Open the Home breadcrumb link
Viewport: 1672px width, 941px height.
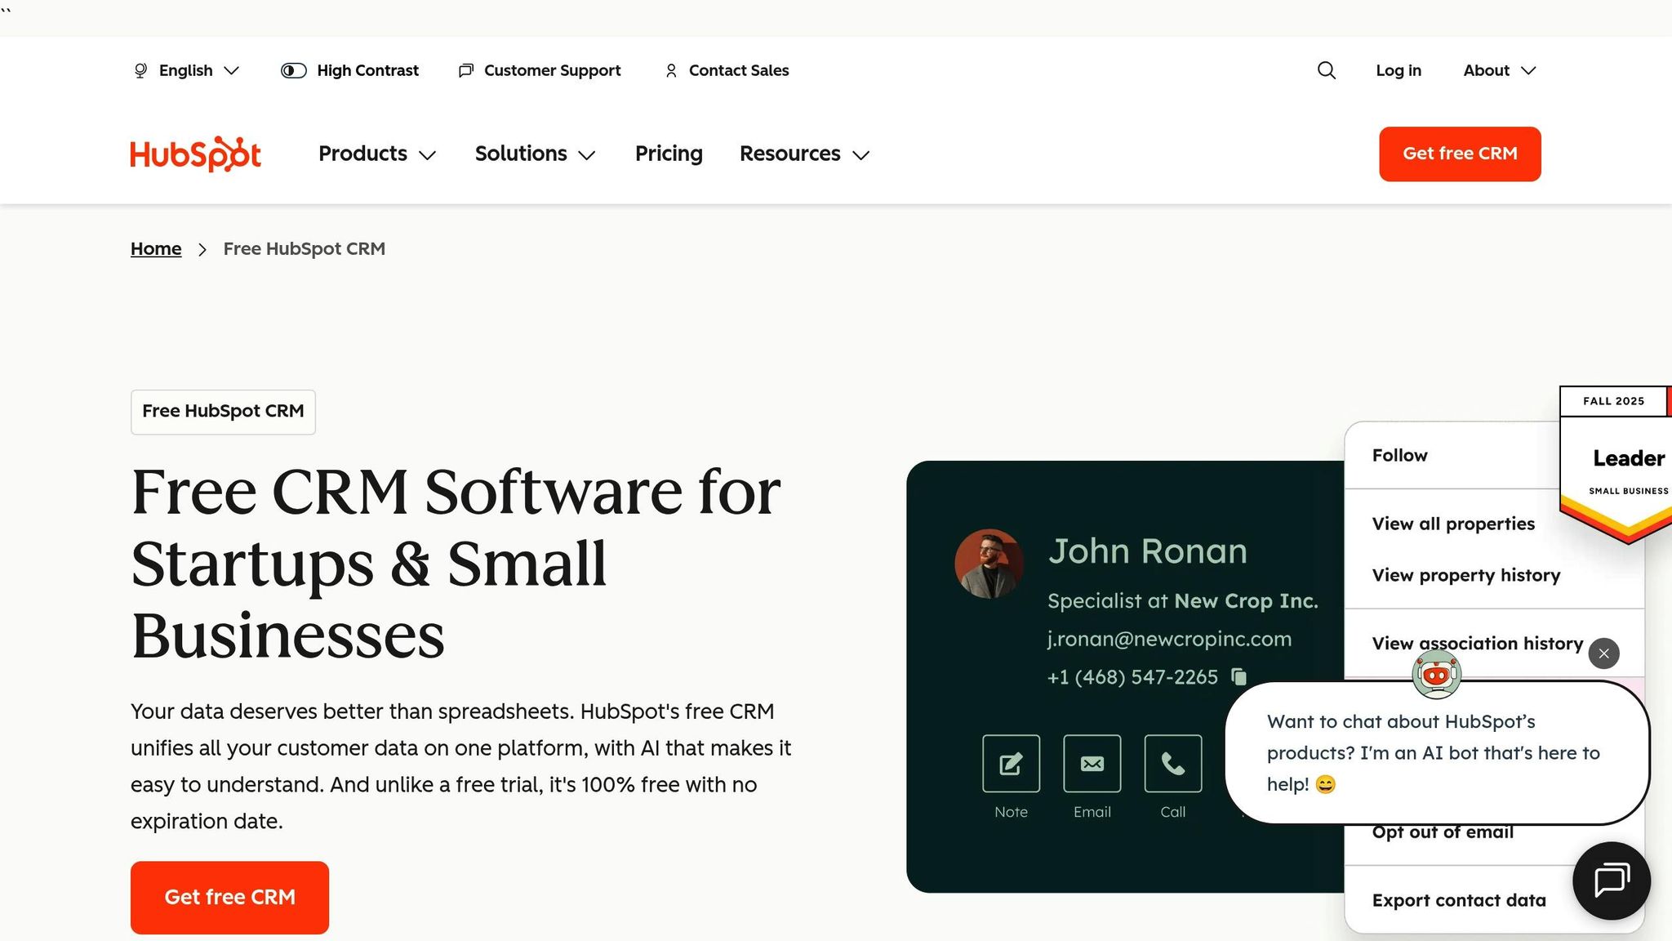(155, 248)
